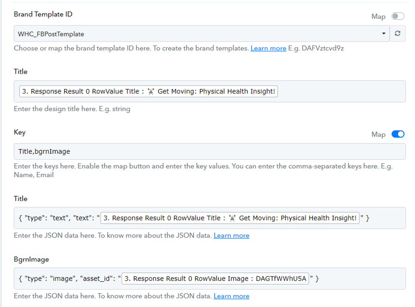Click the 'E.g. DAFVztcvd9z' example text

(316, 48)
